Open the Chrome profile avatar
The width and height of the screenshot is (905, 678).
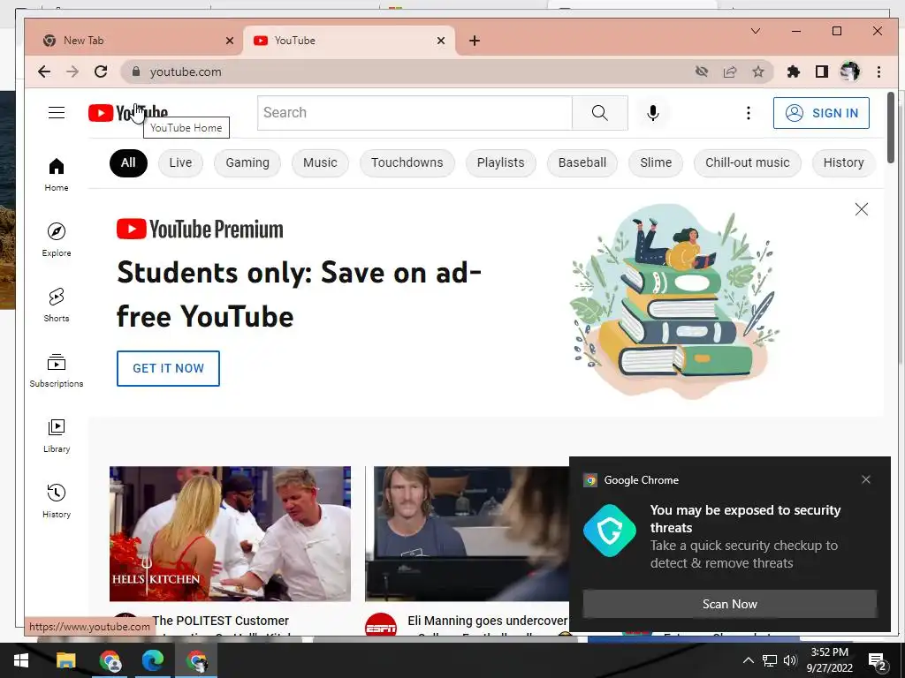pyautogui.click(x=849, y=72)
